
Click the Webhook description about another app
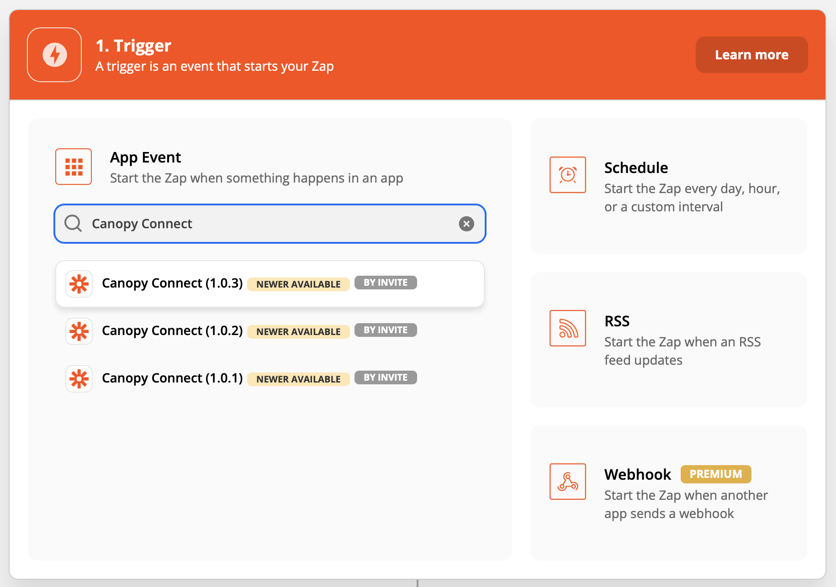[x=686, y=504]
